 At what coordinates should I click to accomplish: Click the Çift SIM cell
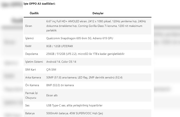[51, 70]
